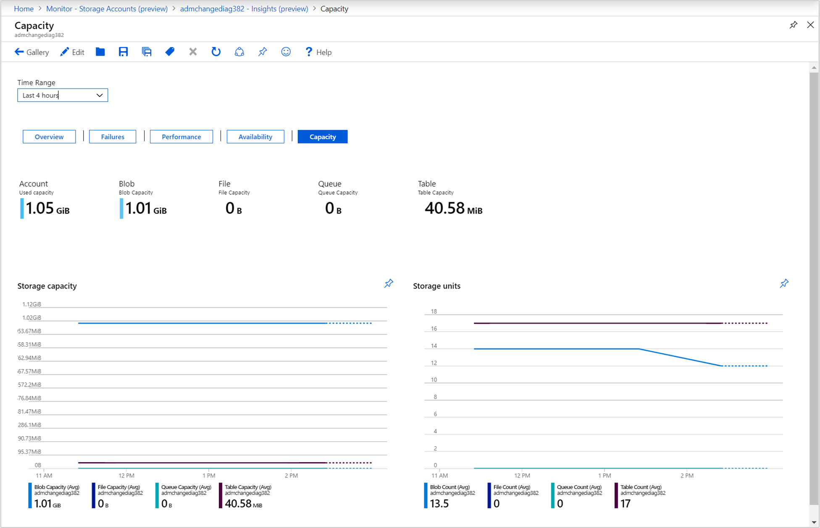Click the Save icon in toolbar
Image resolution: width=820 pixels, height=528 pixels.
124,52
